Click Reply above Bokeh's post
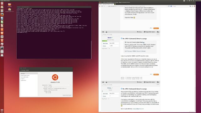Screen dimensions: 201x113 139,32
